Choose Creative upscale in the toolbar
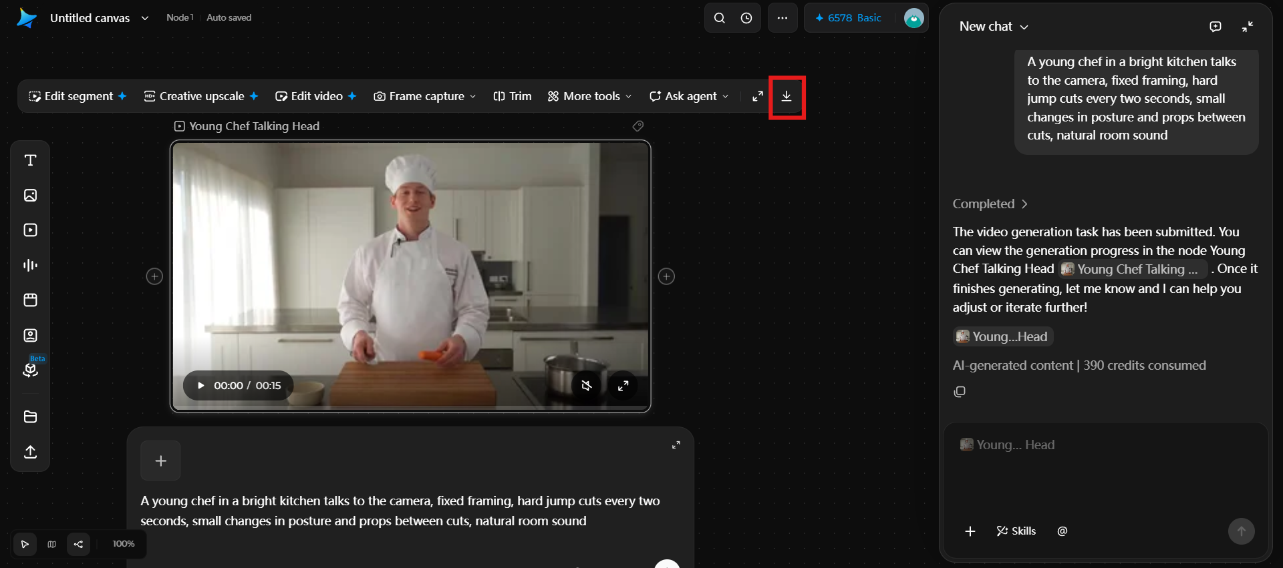Image resolution: width=1283 pixels, height=568 pixels. 201,96
